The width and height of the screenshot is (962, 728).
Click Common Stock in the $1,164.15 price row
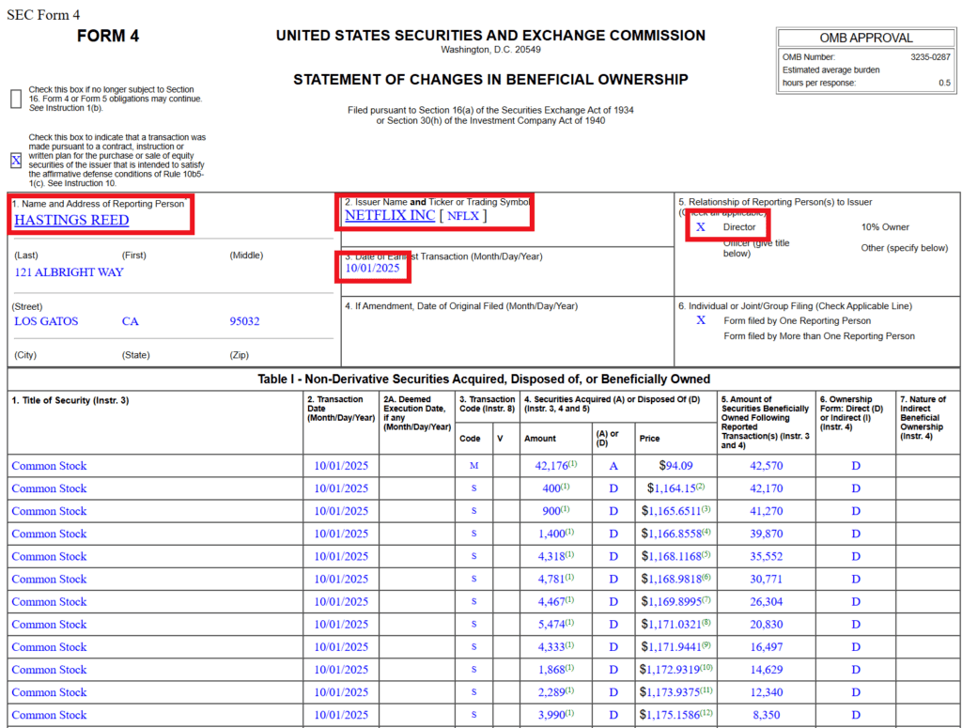pyautogui.click(x=49, y=488)
